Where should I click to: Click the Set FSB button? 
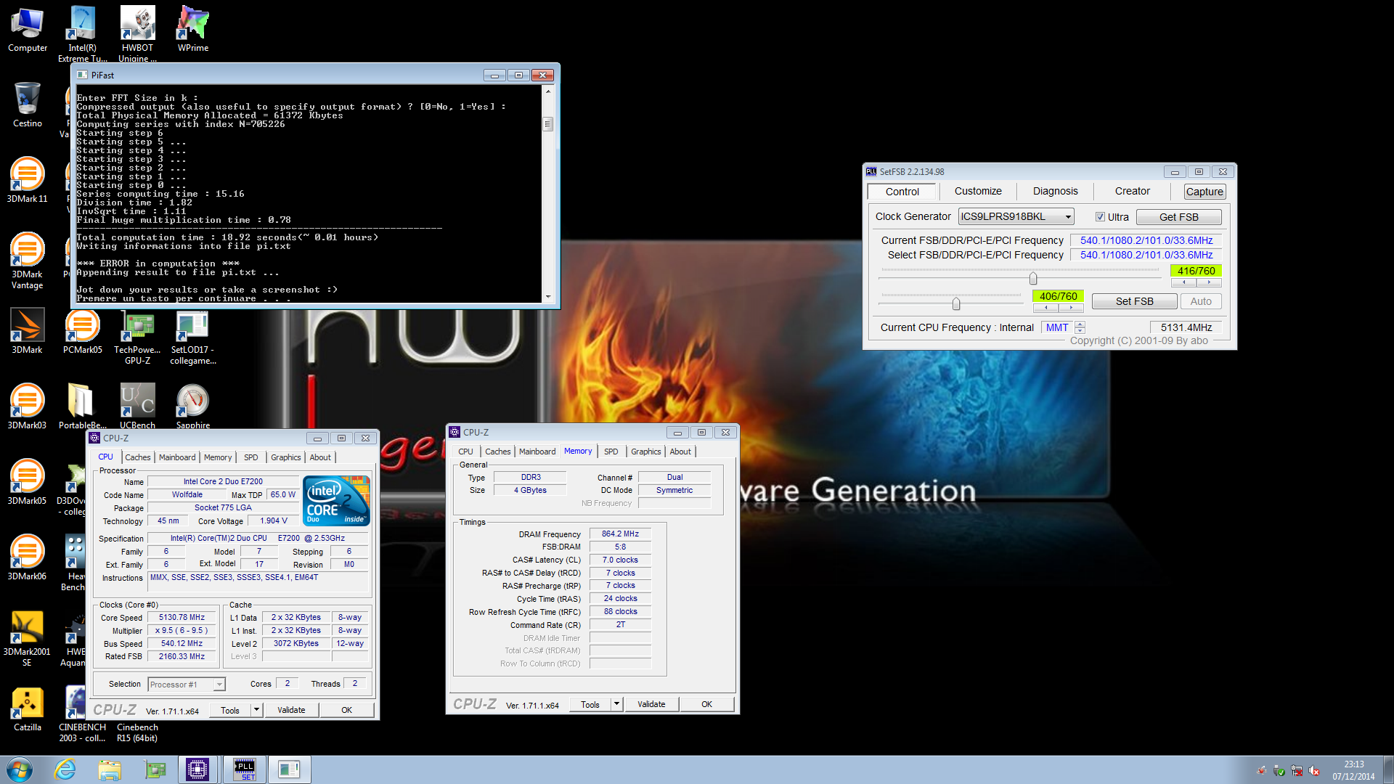(x=1134, y=301)
